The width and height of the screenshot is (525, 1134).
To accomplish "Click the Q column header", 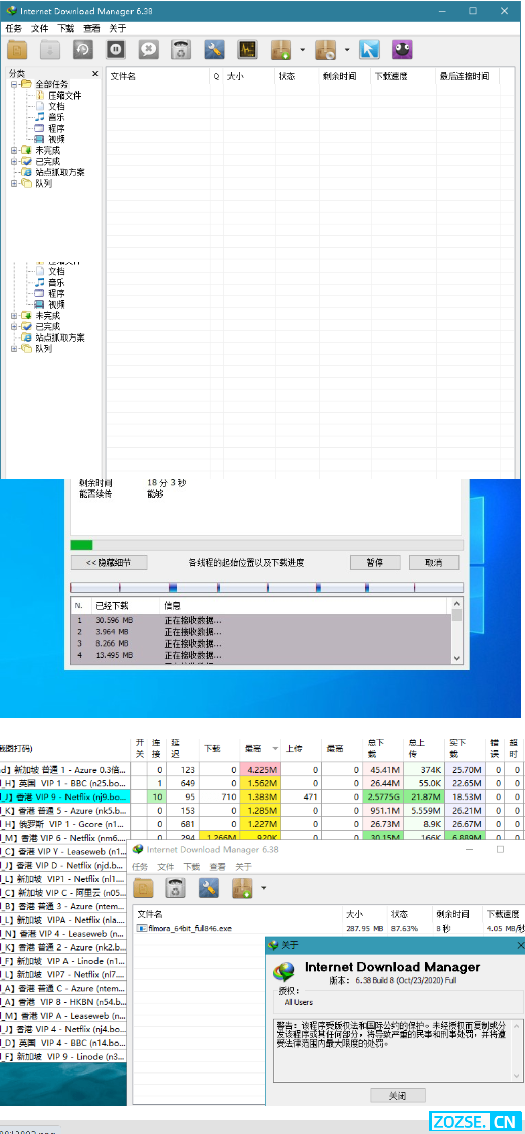I will point(216,76).
